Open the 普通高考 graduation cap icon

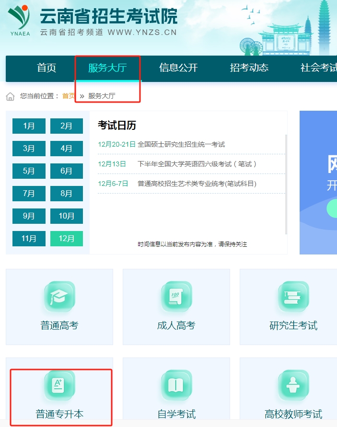pyautogui.click(x=59, y=297)
